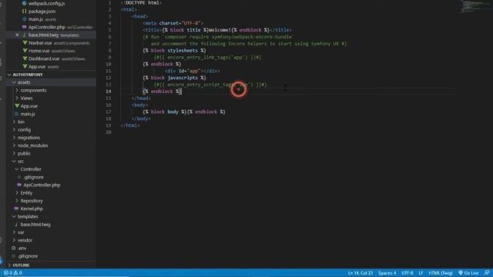The height and width of the screenshot is (277, 493).
Task: Click Ln 14, Col 23 cursor position
Action: (x=361, y=273)
